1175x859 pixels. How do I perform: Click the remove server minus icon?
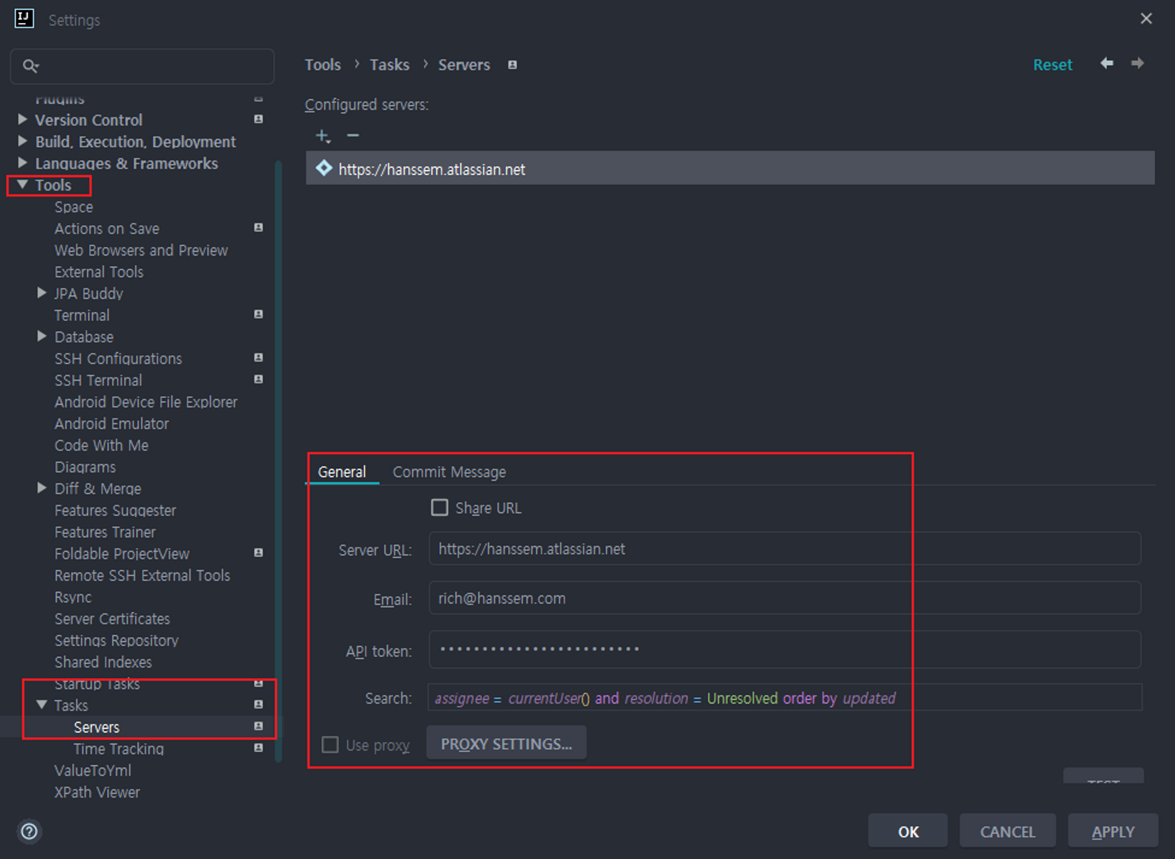point(353,136)
